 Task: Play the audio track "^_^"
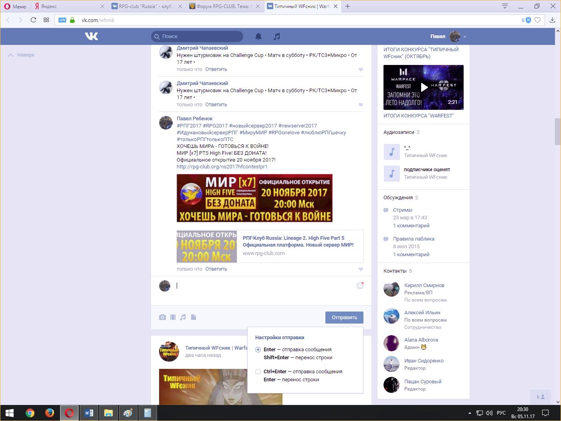[x=391, y=152]
